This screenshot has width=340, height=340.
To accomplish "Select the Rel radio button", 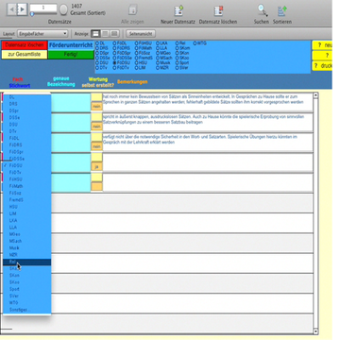I will (177, 43).
